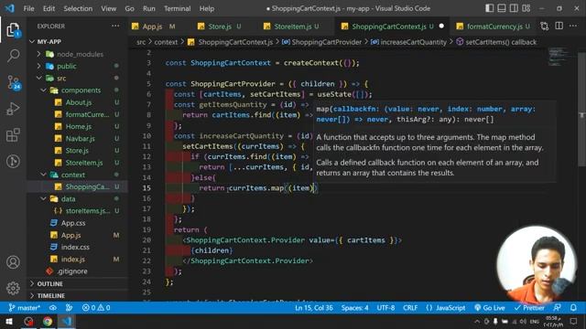The image size is (586, 329).
Task: Open the Edit menu
Action: (x=49, y=8)
